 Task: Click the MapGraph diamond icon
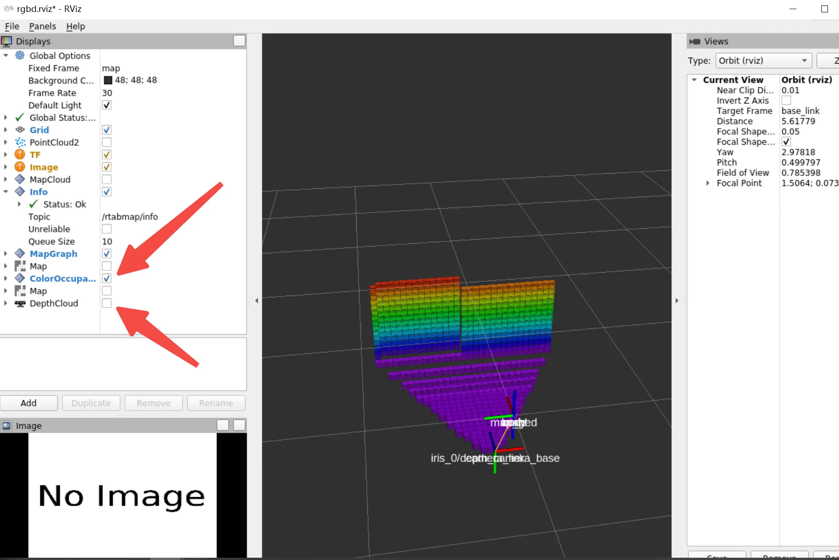[x=20, y=253]
